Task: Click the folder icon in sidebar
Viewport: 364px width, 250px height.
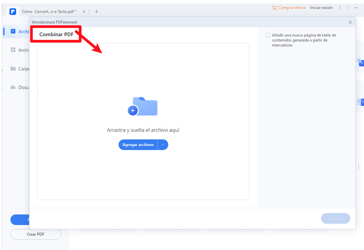Action: point(13,68)
